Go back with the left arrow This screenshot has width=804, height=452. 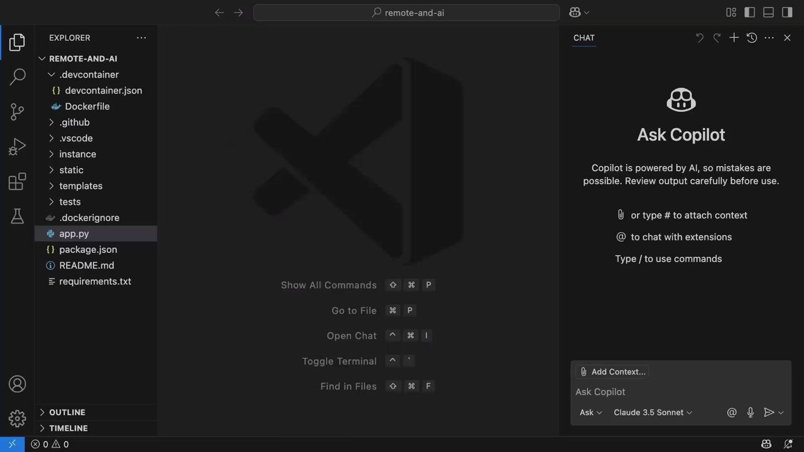point(219,12)
